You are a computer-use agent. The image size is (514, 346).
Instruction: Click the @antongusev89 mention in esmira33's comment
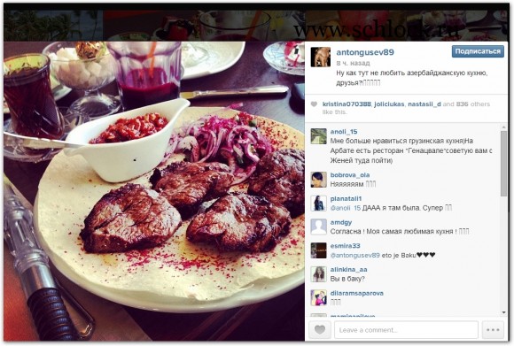354,255
